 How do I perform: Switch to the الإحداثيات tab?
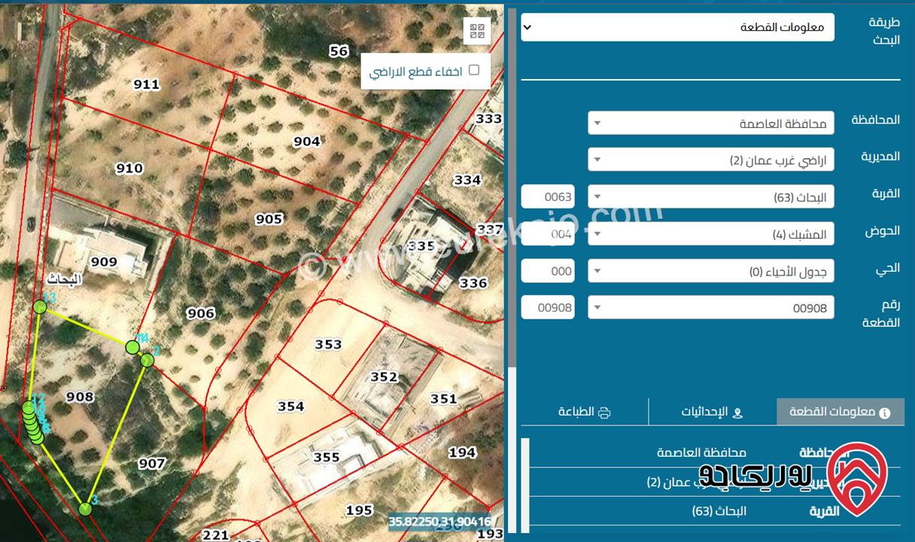click(x=712, y=412)
